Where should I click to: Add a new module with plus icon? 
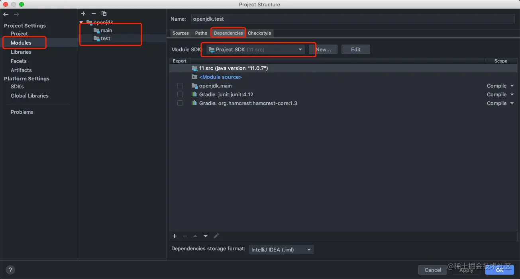pos(83,14)
